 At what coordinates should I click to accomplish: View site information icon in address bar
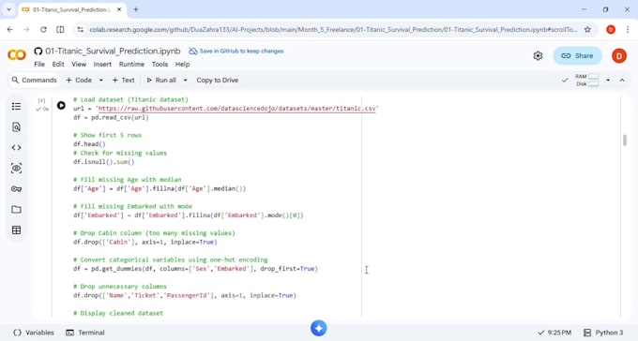coord(81,30)
